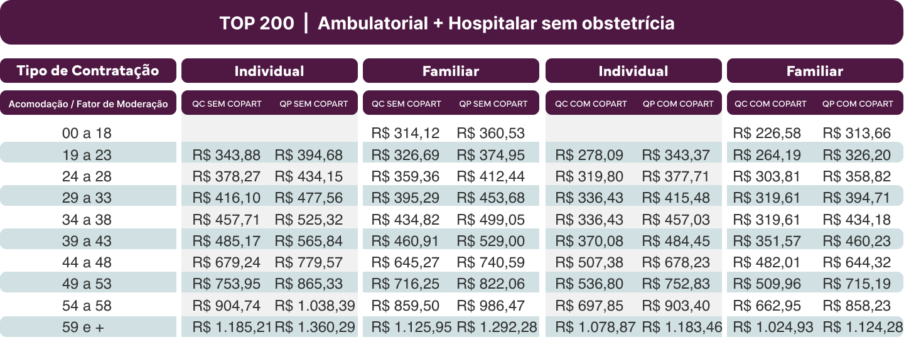Click the 19 a 23 age range label
Viewport: 904px width, 342px height.
point(87,154)
